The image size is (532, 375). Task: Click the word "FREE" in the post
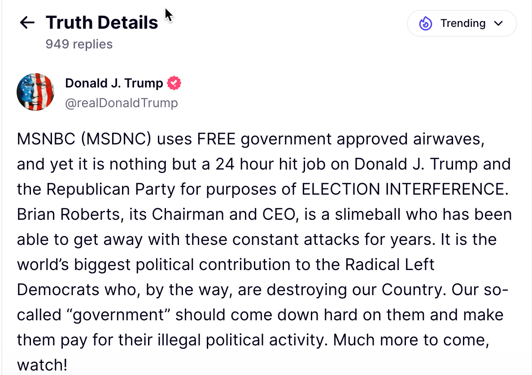[x=216, y=140]
